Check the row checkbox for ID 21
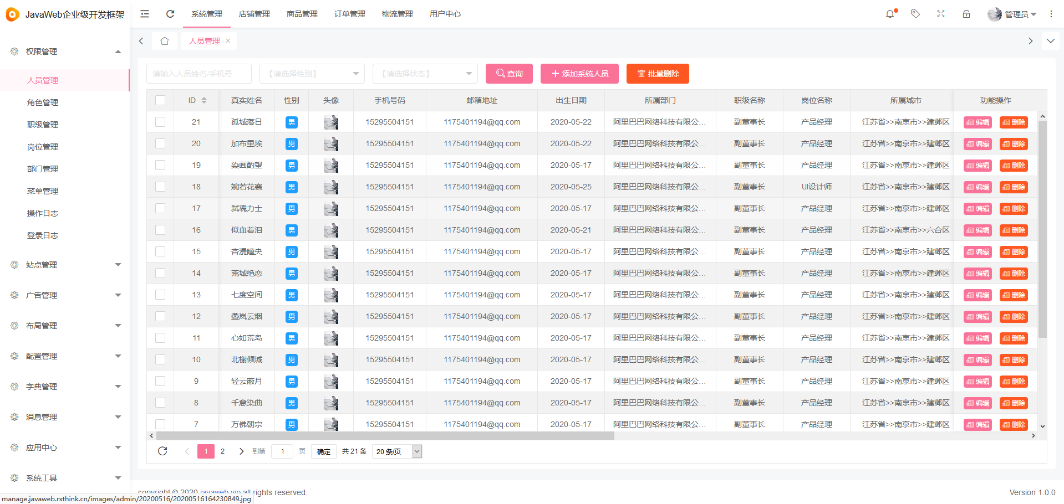This screenshot has height=504, width=1064. click(x=160, y=122)
